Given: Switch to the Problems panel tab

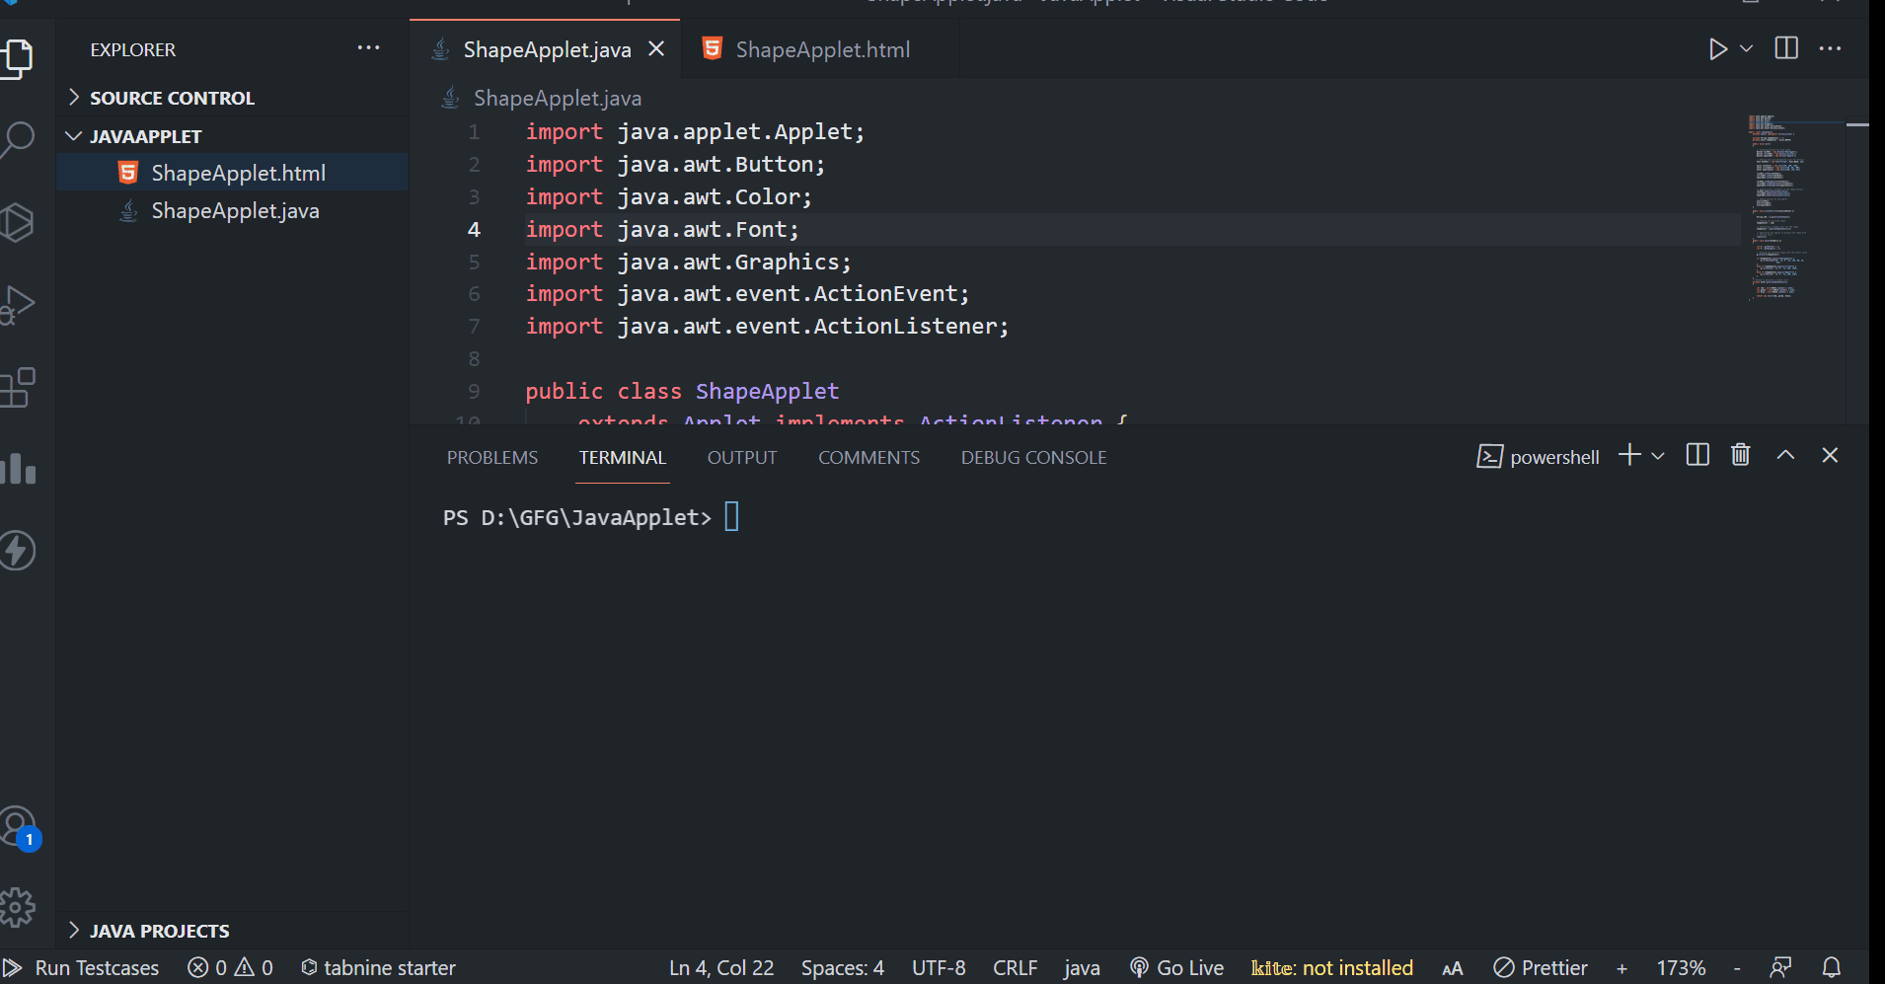Looking at the screenshot, I should [492, 458].
